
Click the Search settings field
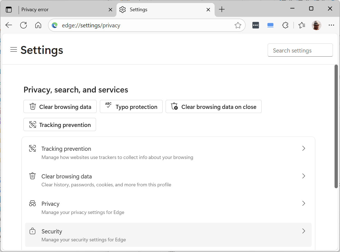click(x=300, y=50)
